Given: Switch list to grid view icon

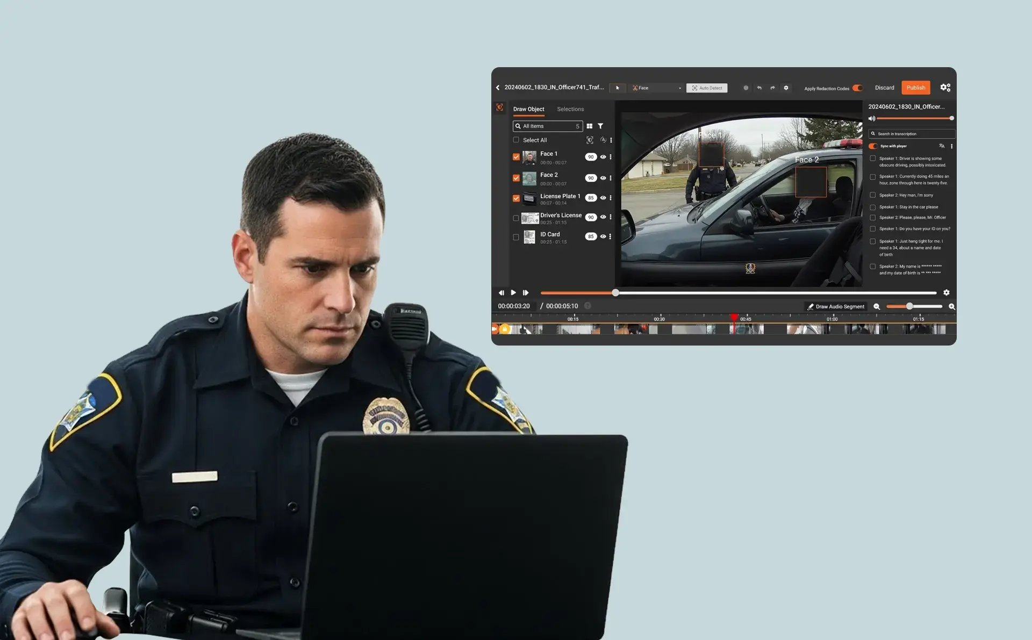Looking at the screenshot, I should click(x=590, y=126).
